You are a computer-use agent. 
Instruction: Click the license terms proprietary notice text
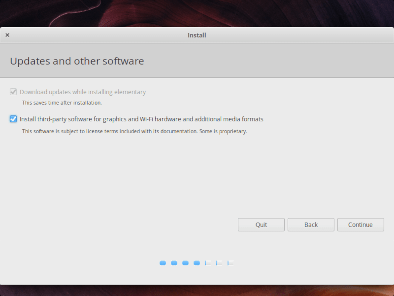point(134,132)
